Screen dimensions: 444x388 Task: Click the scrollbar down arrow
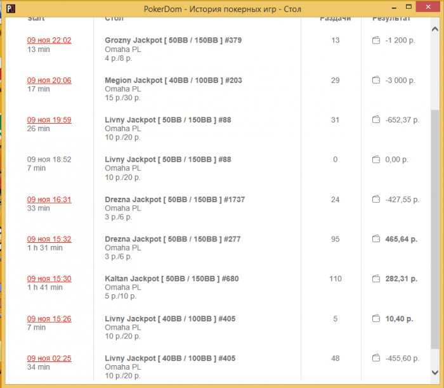pos(435,372)
